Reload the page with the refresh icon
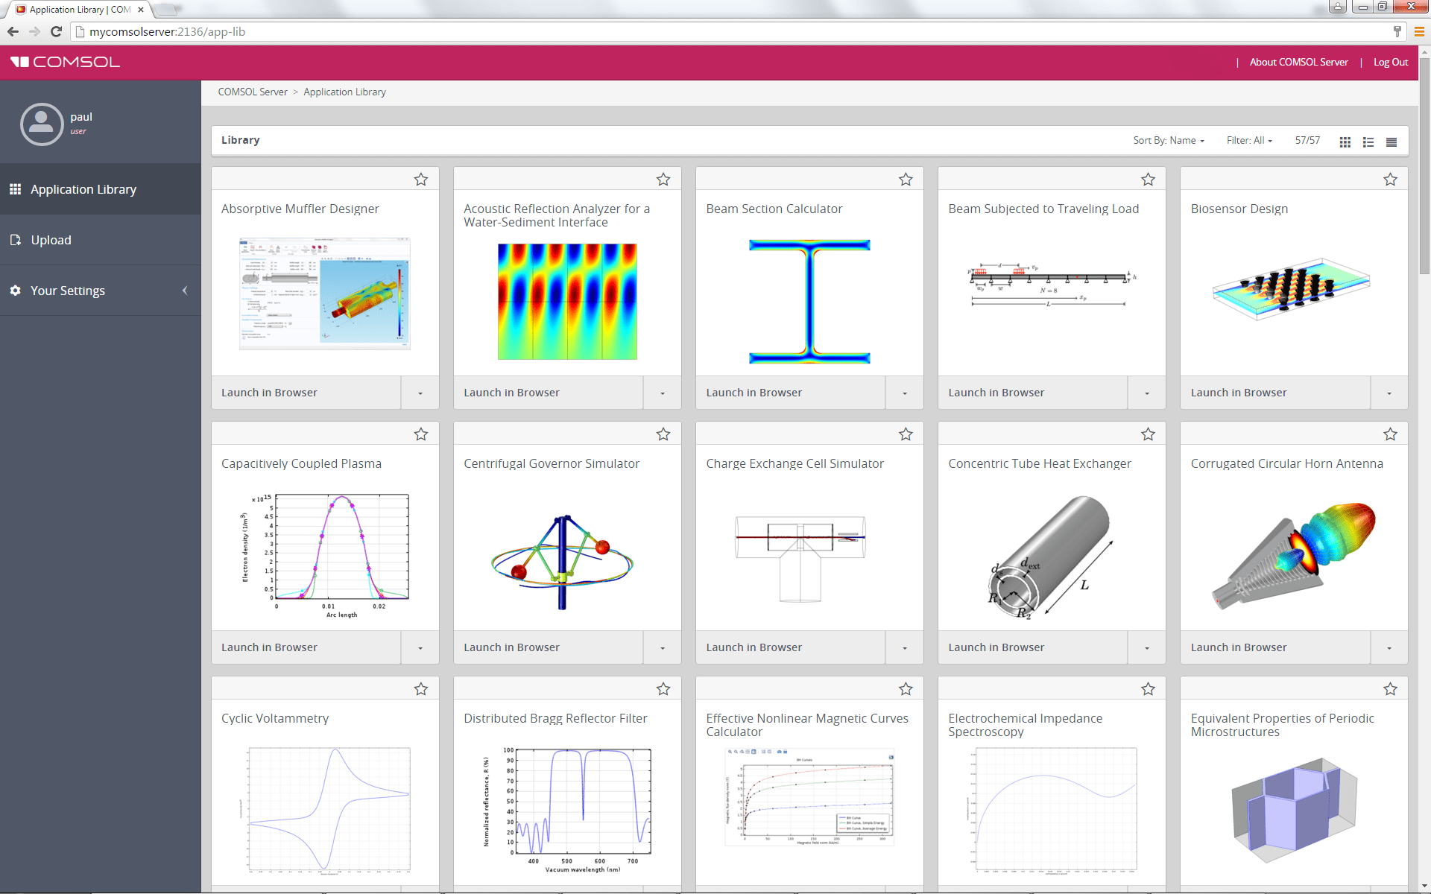 [56, 31]
